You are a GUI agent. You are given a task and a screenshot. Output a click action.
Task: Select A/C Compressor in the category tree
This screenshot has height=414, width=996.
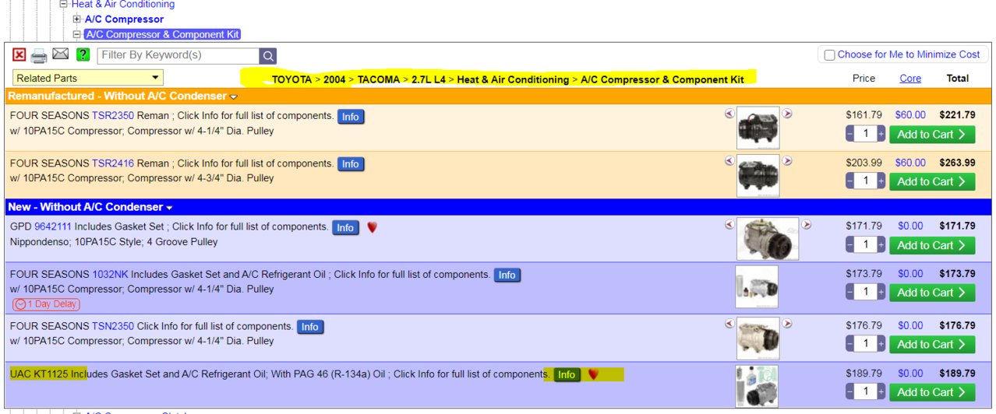point(124,19)
